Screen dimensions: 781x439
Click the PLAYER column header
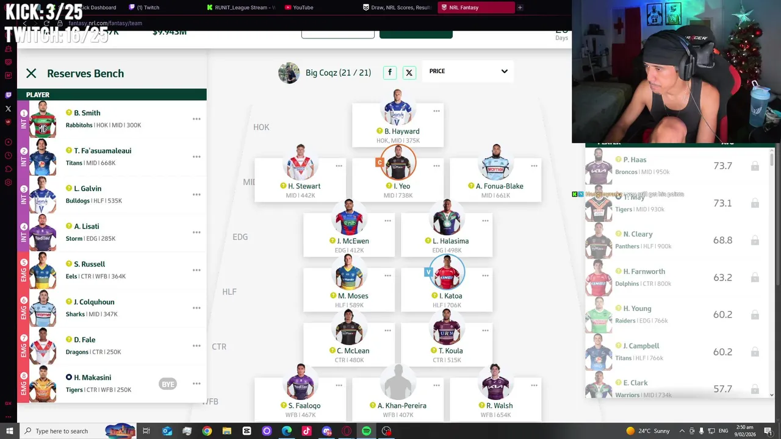[38, 95]
